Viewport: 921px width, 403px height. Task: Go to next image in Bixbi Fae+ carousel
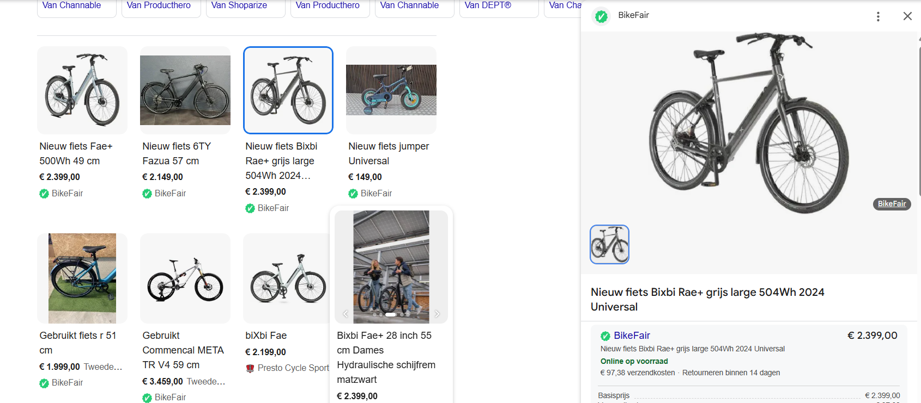pos(437,314)
